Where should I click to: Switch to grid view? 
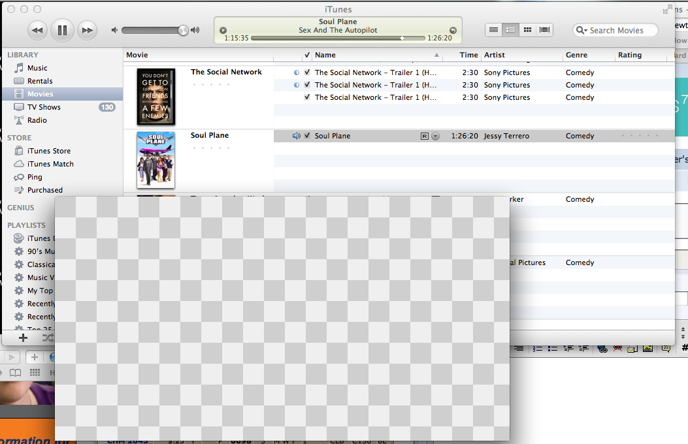coord(527,30)
